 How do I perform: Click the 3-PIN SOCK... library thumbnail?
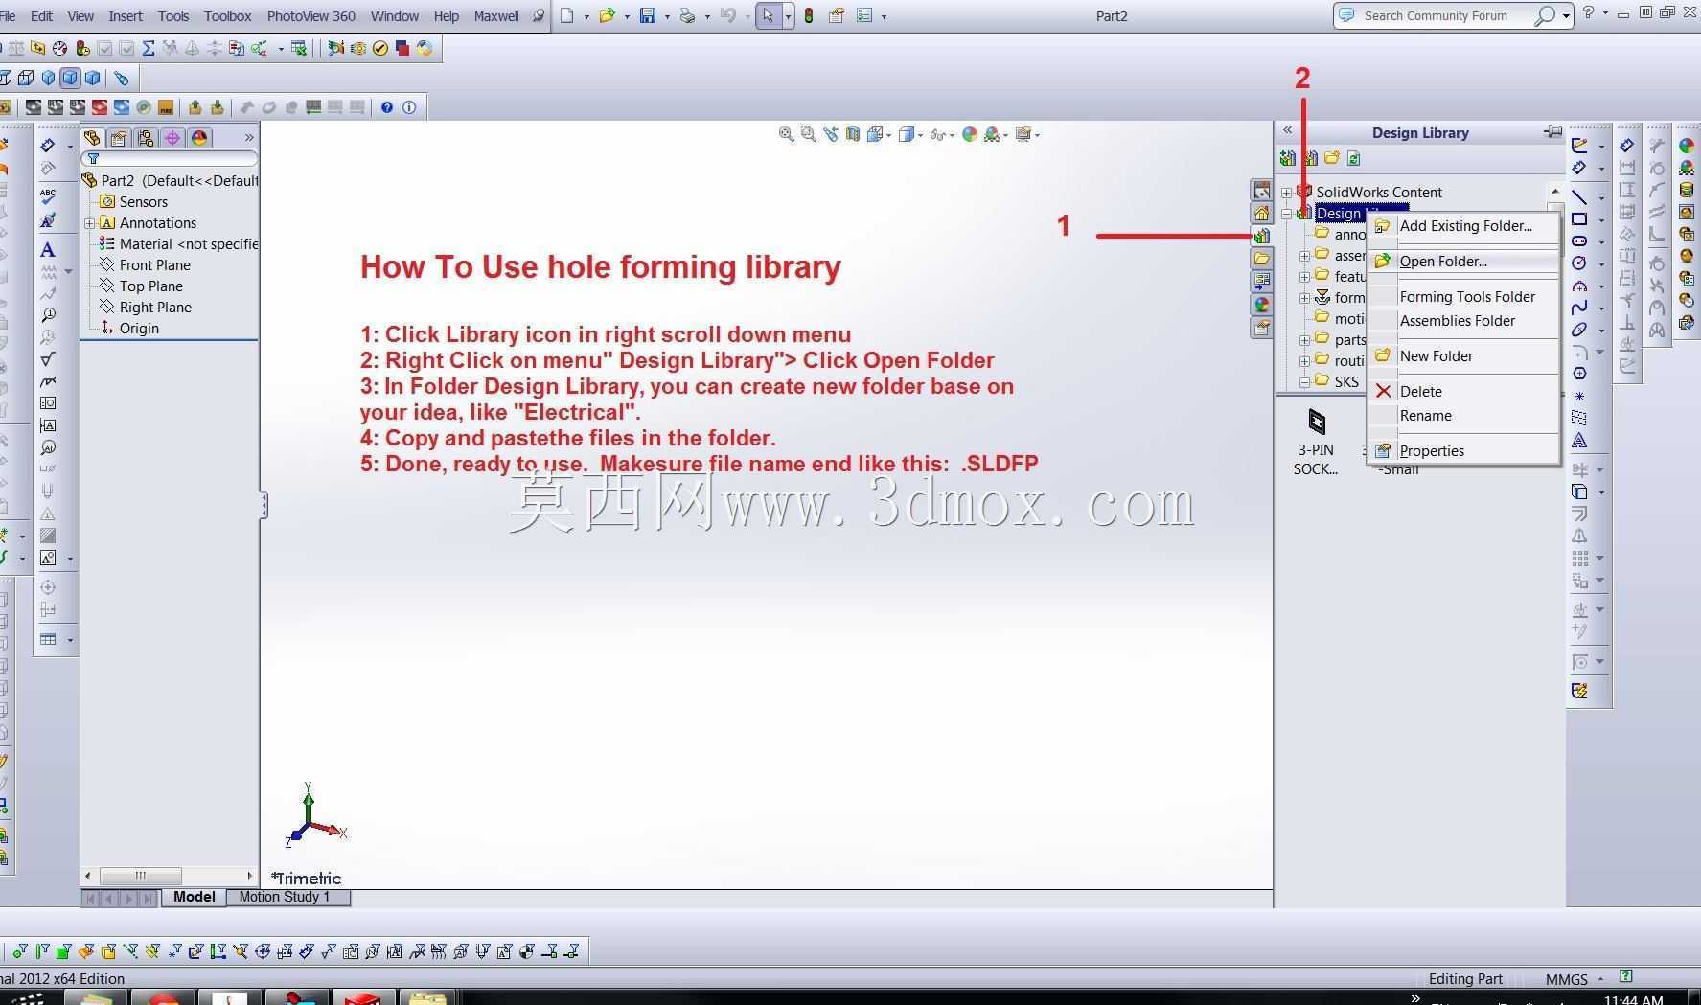(1316, 443)
